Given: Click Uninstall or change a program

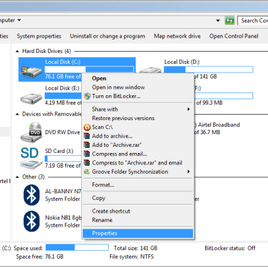Looking at the screenshot, I should (x=107, y=36).
